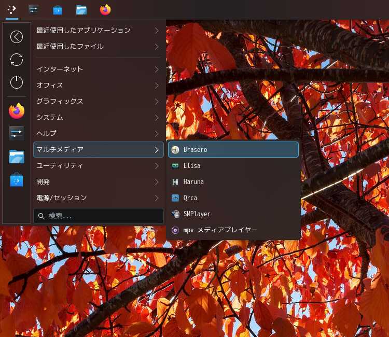Select the ヘルプ label
Screen dimensions: 389x337
click(46, 133)
